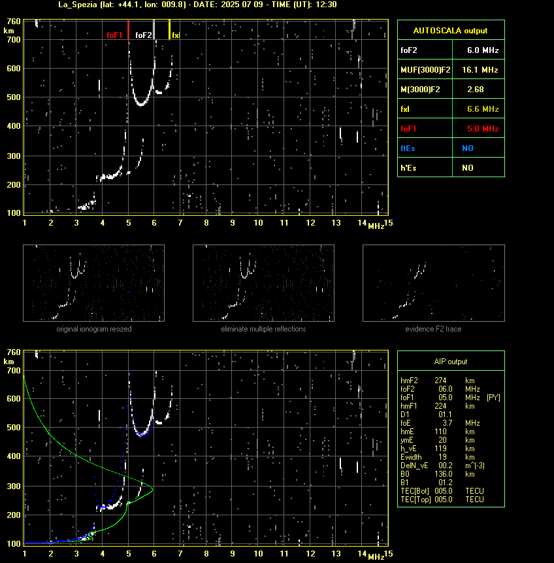Screen dimensions: 554x563
Task: Click the MUF(3000)F2 row label
Action: point(425,70)
